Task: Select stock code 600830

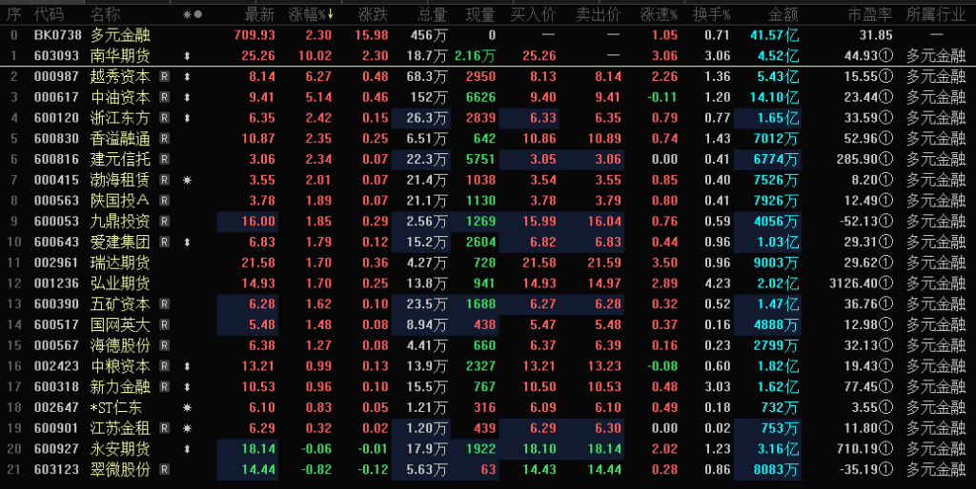Action: coord(56,139)
